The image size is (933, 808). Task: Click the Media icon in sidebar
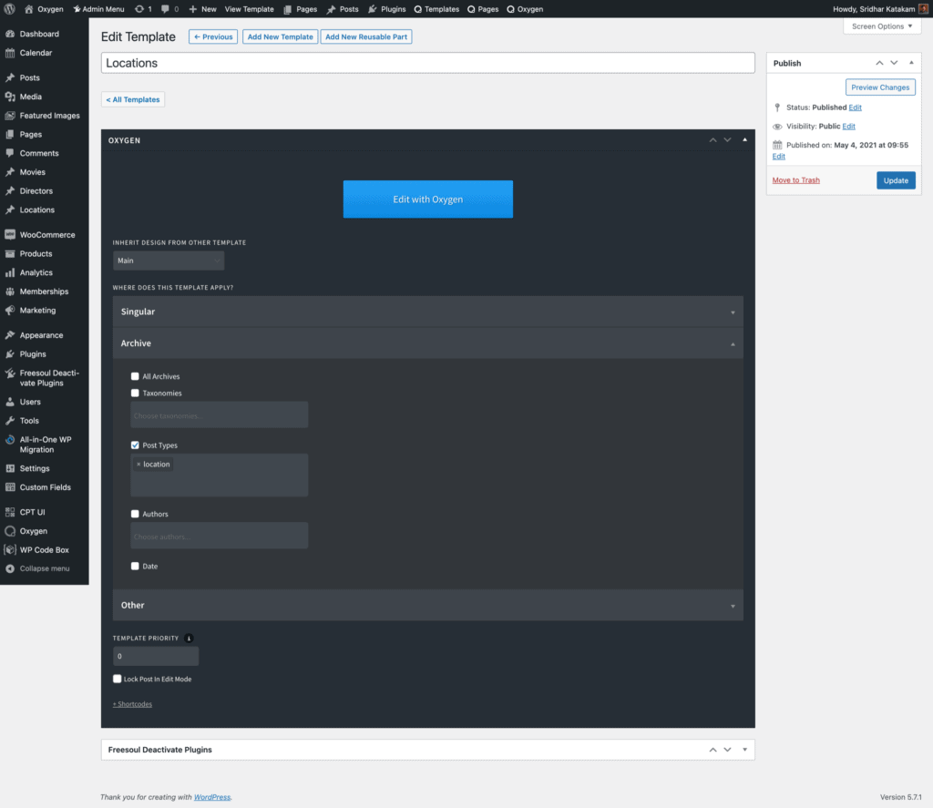(x=10, y=97)
